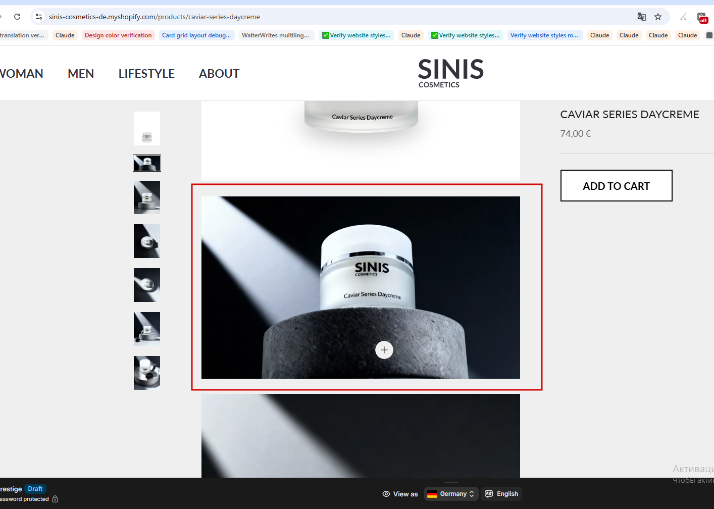The image size is (714, 509).
Task: Open the extension icon with red 'off' badge
Action: tap(702, 18)
